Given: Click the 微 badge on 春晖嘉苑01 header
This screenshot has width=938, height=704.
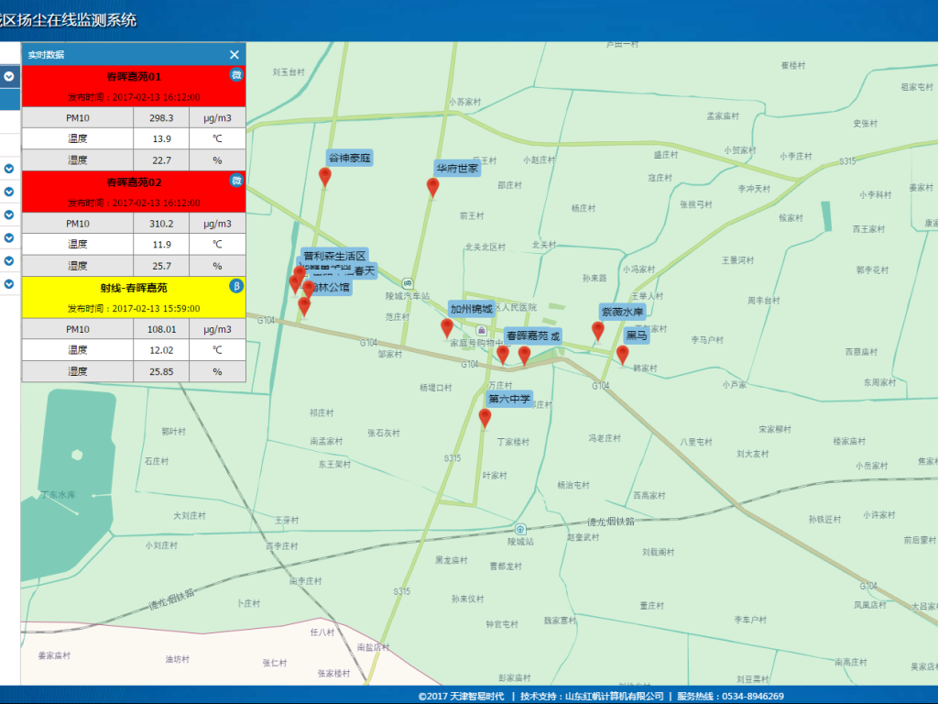Looking at the screenshot, I should click(235, 74).
